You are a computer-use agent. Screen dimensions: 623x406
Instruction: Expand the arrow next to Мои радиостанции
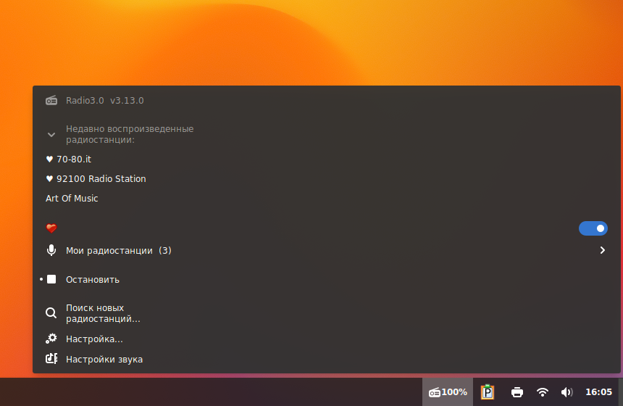tap(602, 250)
